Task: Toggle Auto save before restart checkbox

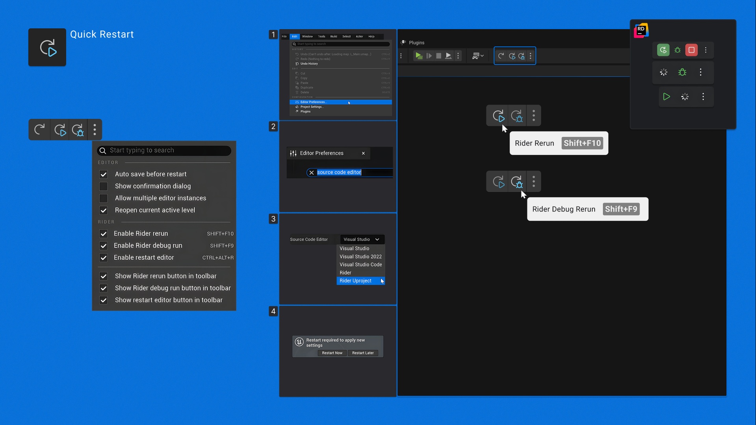Action: [x=104, y=174]
